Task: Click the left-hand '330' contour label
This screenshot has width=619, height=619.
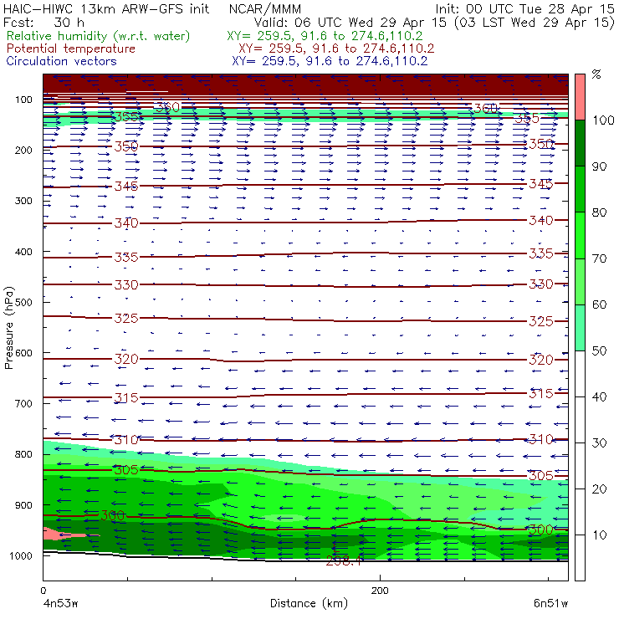Action: click(x=126, y=284)
